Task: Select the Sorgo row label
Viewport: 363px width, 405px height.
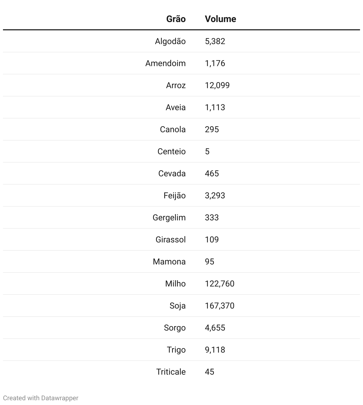Action: (x=175, y=328)
